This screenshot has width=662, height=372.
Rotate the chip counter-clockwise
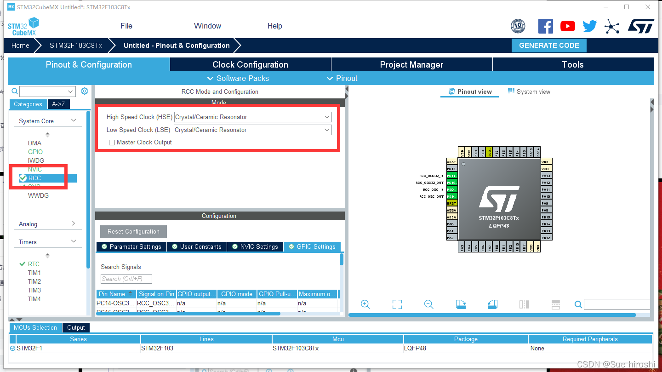(x=492, y=304)
